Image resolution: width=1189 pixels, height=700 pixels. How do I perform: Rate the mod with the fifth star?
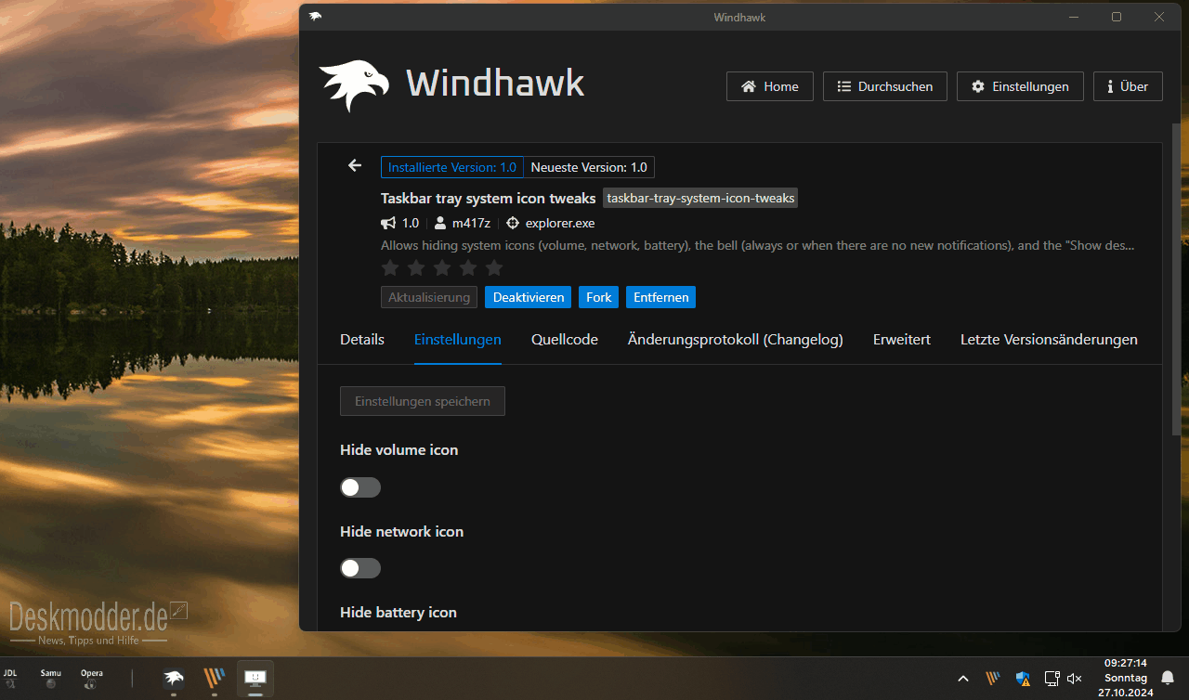point(494,268)
